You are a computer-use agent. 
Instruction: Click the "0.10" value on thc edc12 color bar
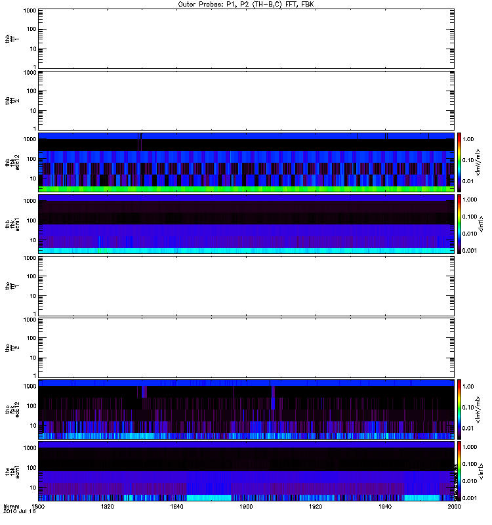click(x=468, y=407)
